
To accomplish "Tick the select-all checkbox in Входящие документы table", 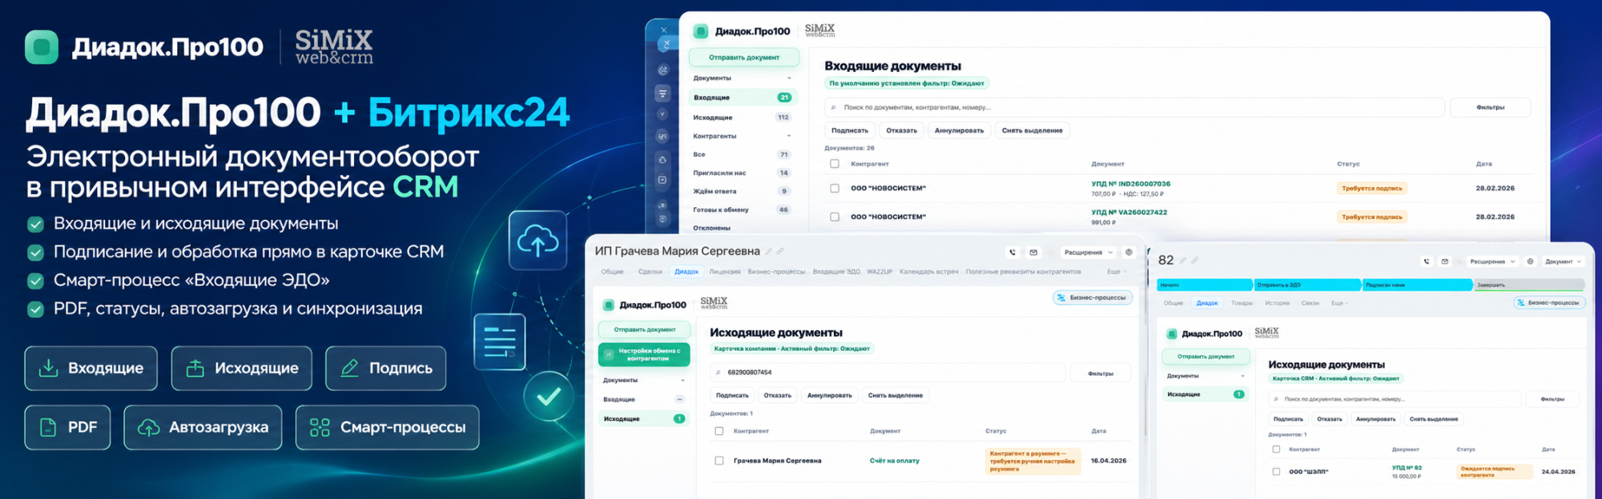I will (x=835, y=164).
